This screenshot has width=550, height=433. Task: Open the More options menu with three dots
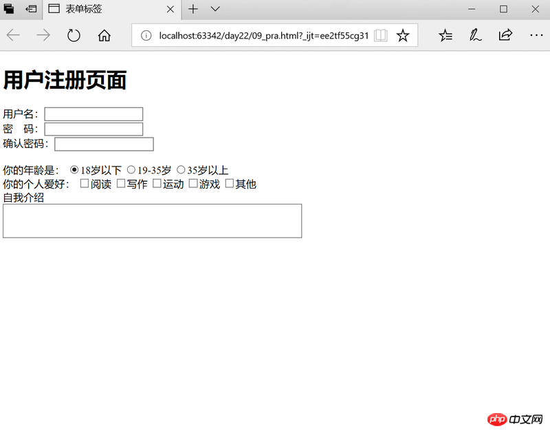tap(536, 35)
